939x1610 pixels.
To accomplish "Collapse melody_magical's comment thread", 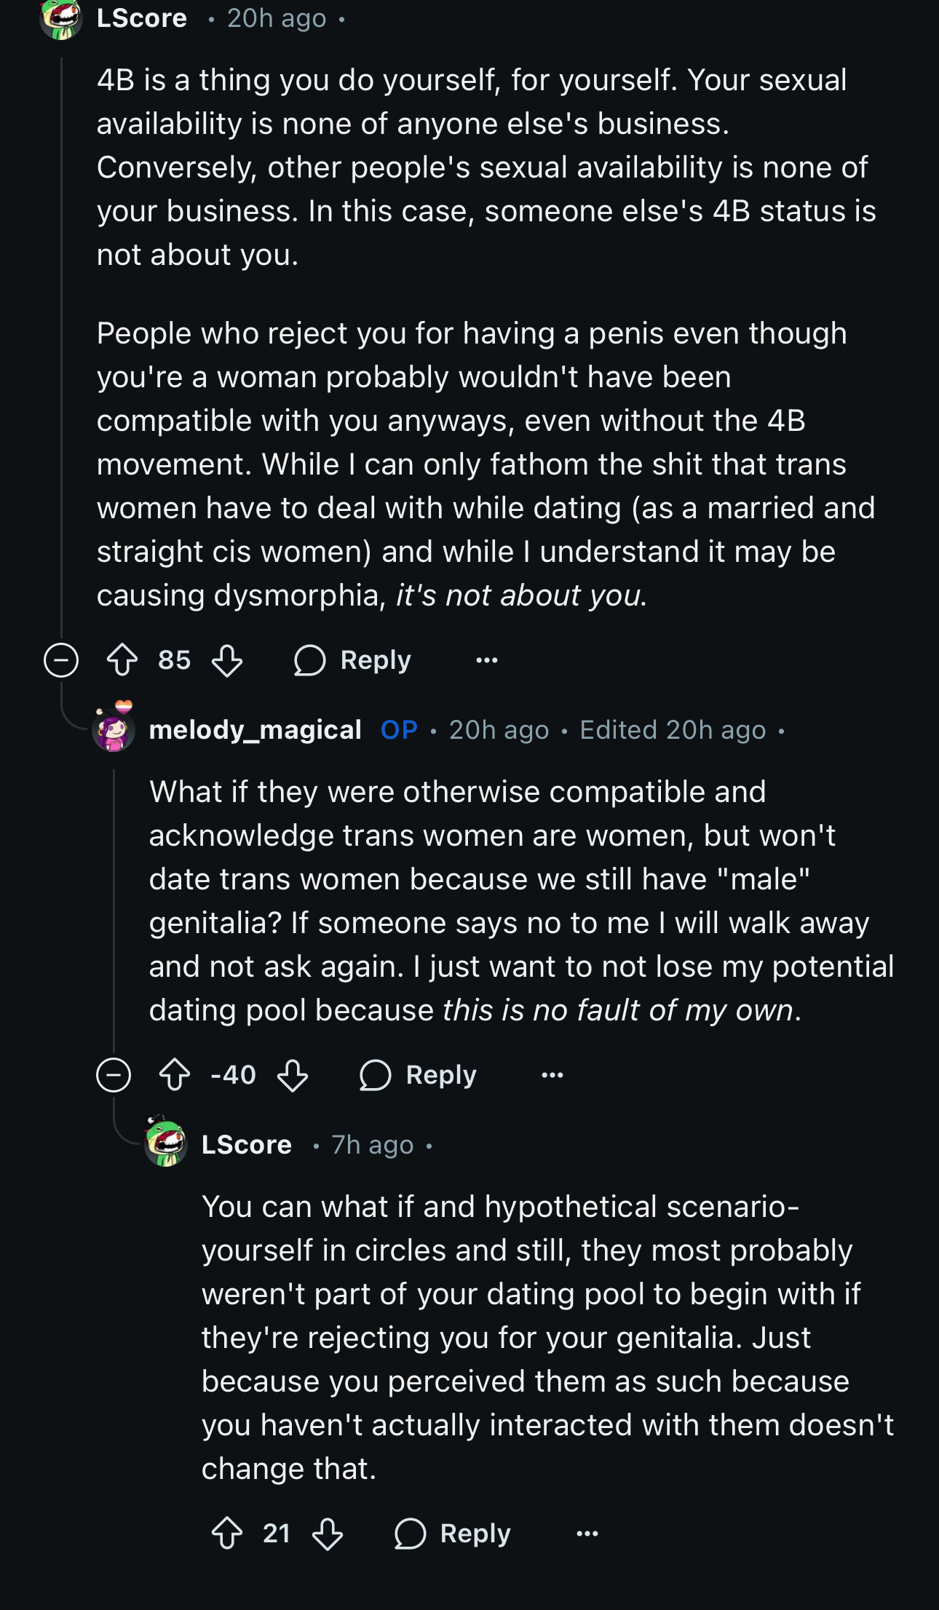I will point(114,1075).
